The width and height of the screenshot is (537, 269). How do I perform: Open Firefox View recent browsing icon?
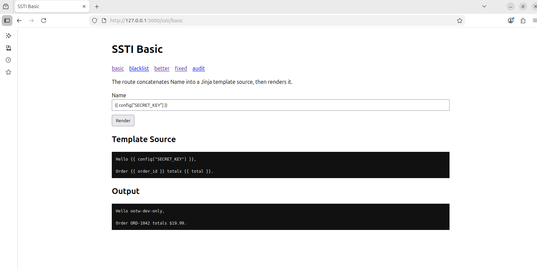coord(6,6)
